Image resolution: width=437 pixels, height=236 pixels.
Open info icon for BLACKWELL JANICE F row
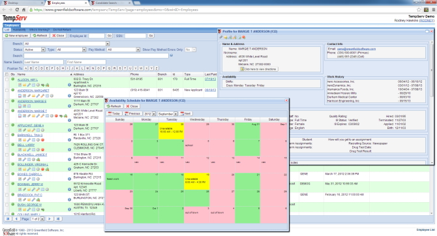coord(69,159)
